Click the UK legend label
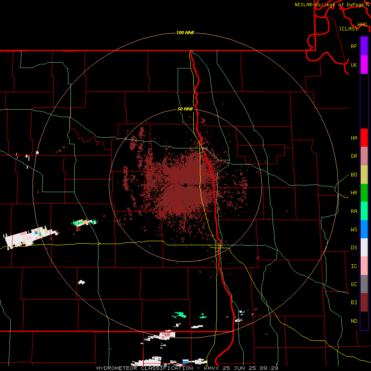 pyautogui.click(x=354, y=65)
